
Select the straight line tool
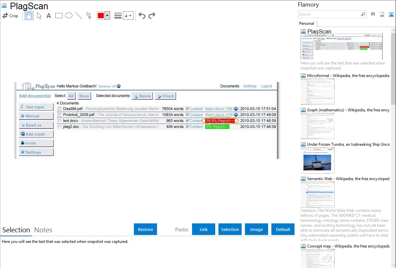79,16
